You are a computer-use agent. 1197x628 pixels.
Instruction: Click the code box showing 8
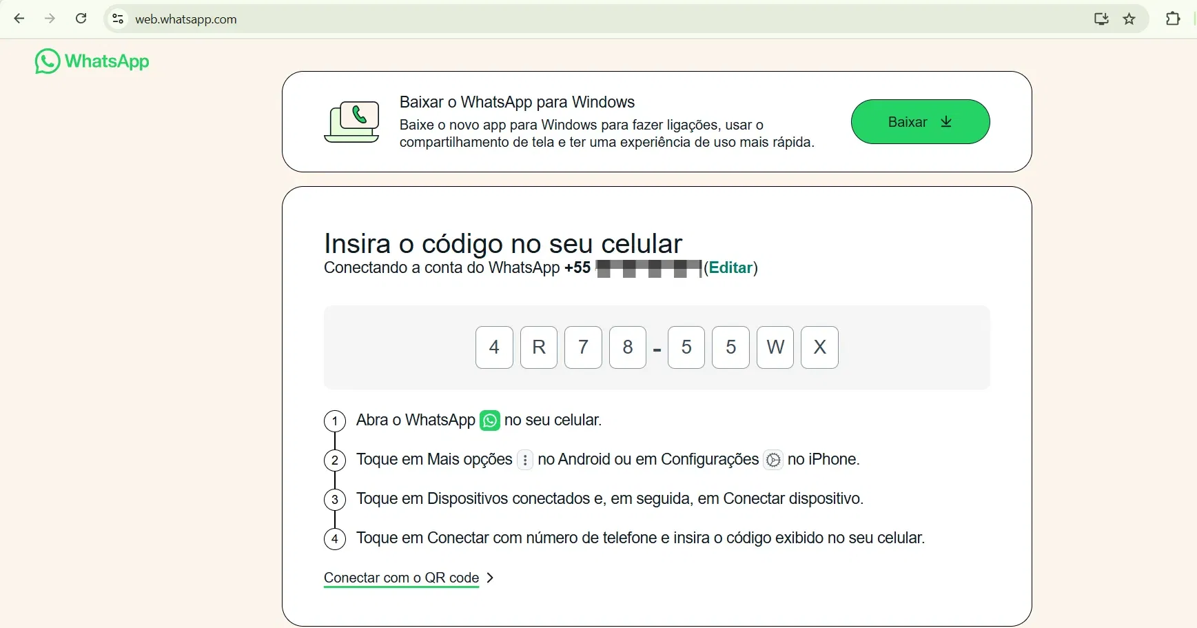(628, 347)
